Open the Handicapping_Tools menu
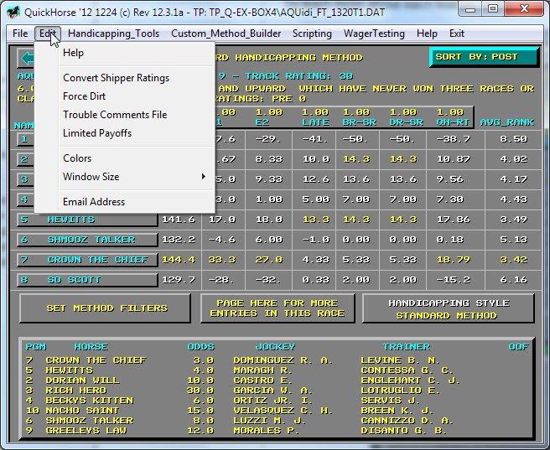The image size is (550, 450). pyautogui.click(x=113, y=34)
